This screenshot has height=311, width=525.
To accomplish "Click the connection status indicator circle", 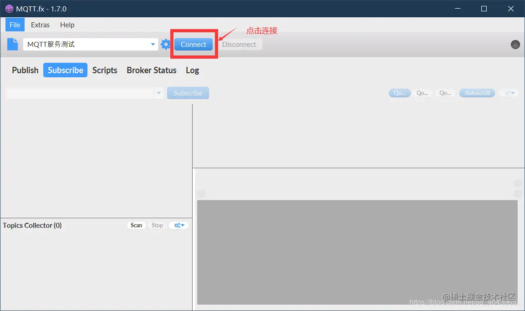I will [515, 44].
